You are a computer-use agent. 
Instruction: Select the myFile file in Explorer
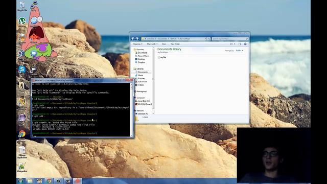(162, 57)
